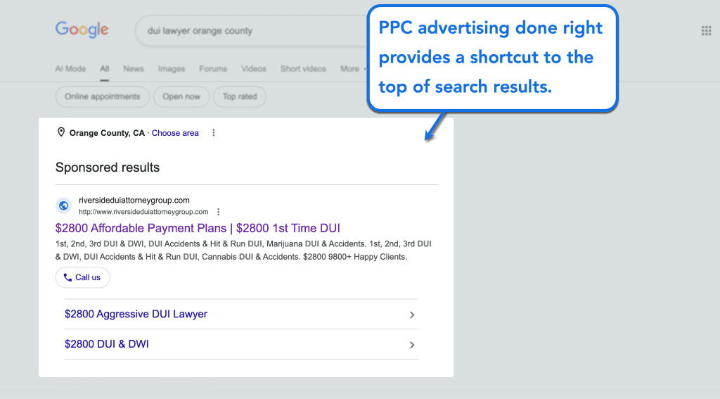Open the Google apps grid icon
The image size is (720, 399).
pyautogui.click(x=706, y=31)
